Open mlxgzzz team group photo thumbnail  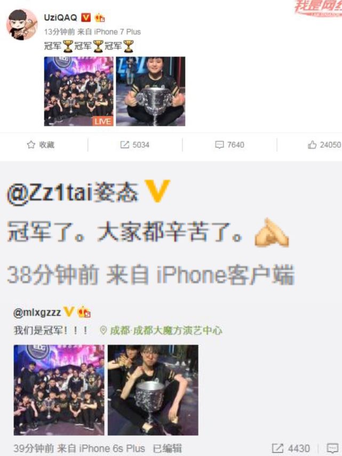[x=59, y=390]
